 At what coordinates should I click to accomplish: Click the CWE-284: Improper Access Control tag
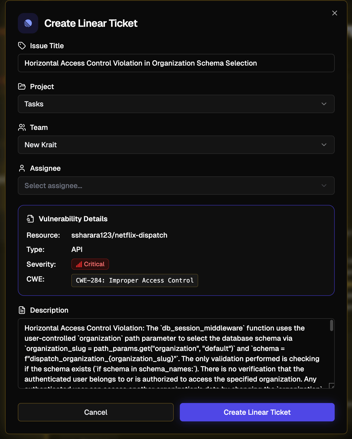[135, 281]
